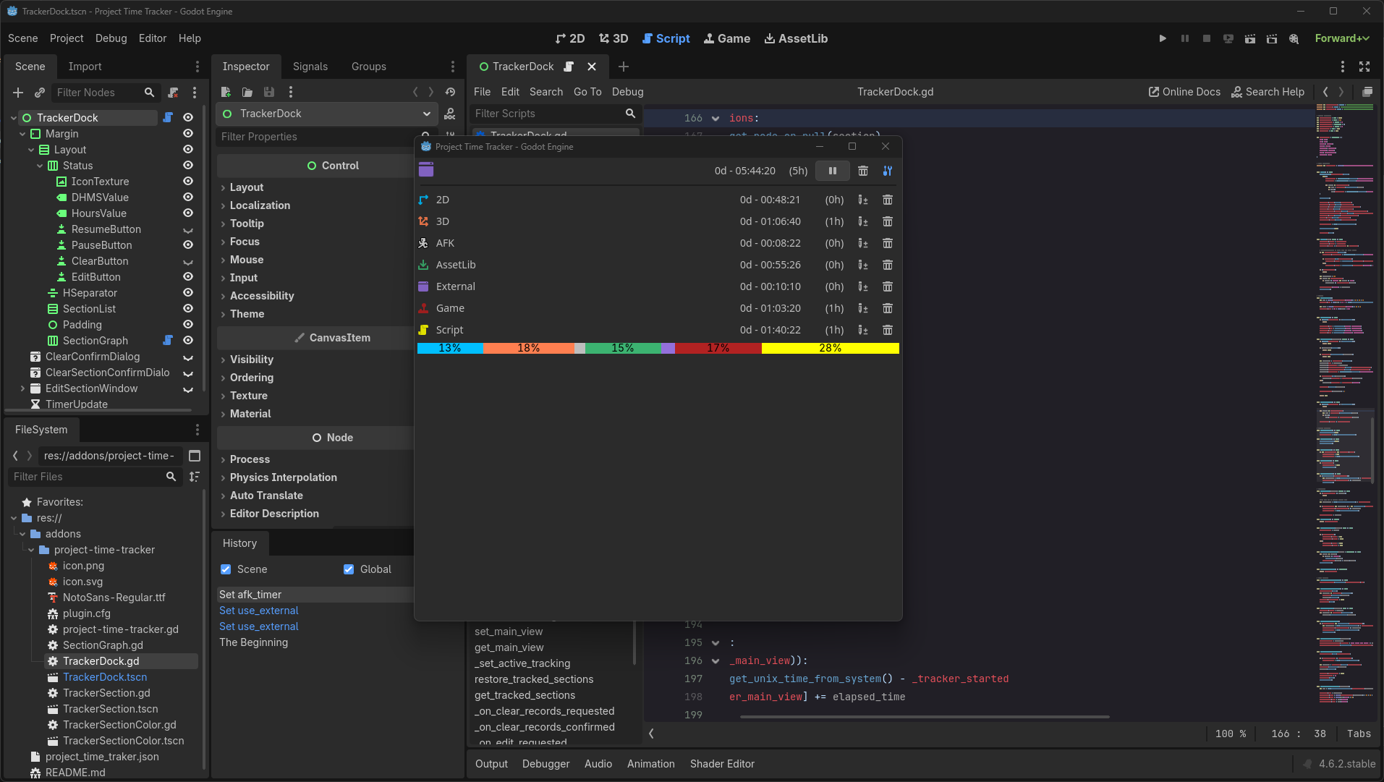Open Search Help in script editor
The height and width of the screenshot is (782, 1384).
pos(1268,92)
